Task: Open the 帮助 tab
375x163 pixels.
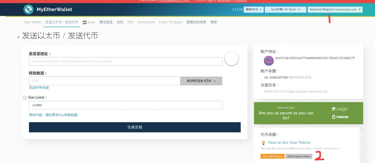Action: click(x=214, y=22)
